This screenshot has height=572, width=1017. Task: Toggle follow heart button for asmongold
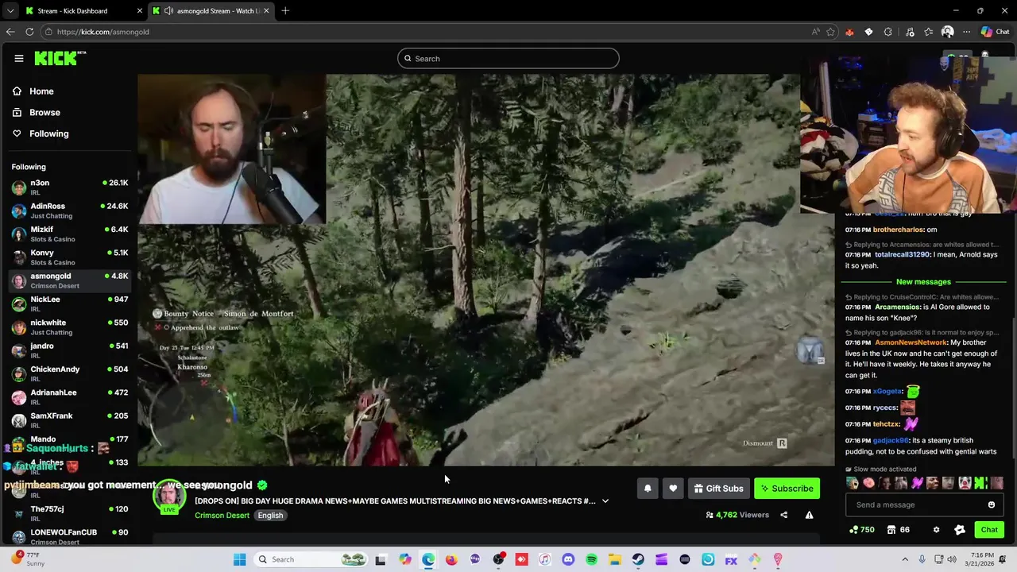[x=673, y=489]
